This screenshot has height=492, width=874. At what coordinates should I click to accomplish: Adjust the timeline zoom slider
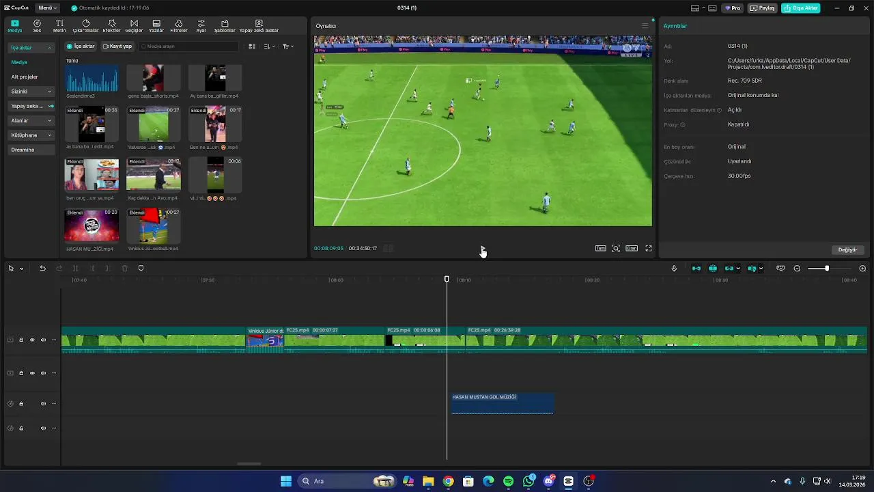pyautogui.click(x=827, y=269)
